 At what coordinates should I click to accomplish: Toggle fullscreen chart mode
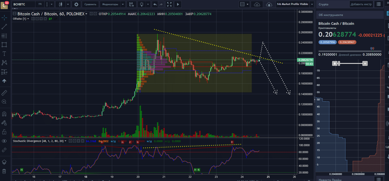point(169,4)
